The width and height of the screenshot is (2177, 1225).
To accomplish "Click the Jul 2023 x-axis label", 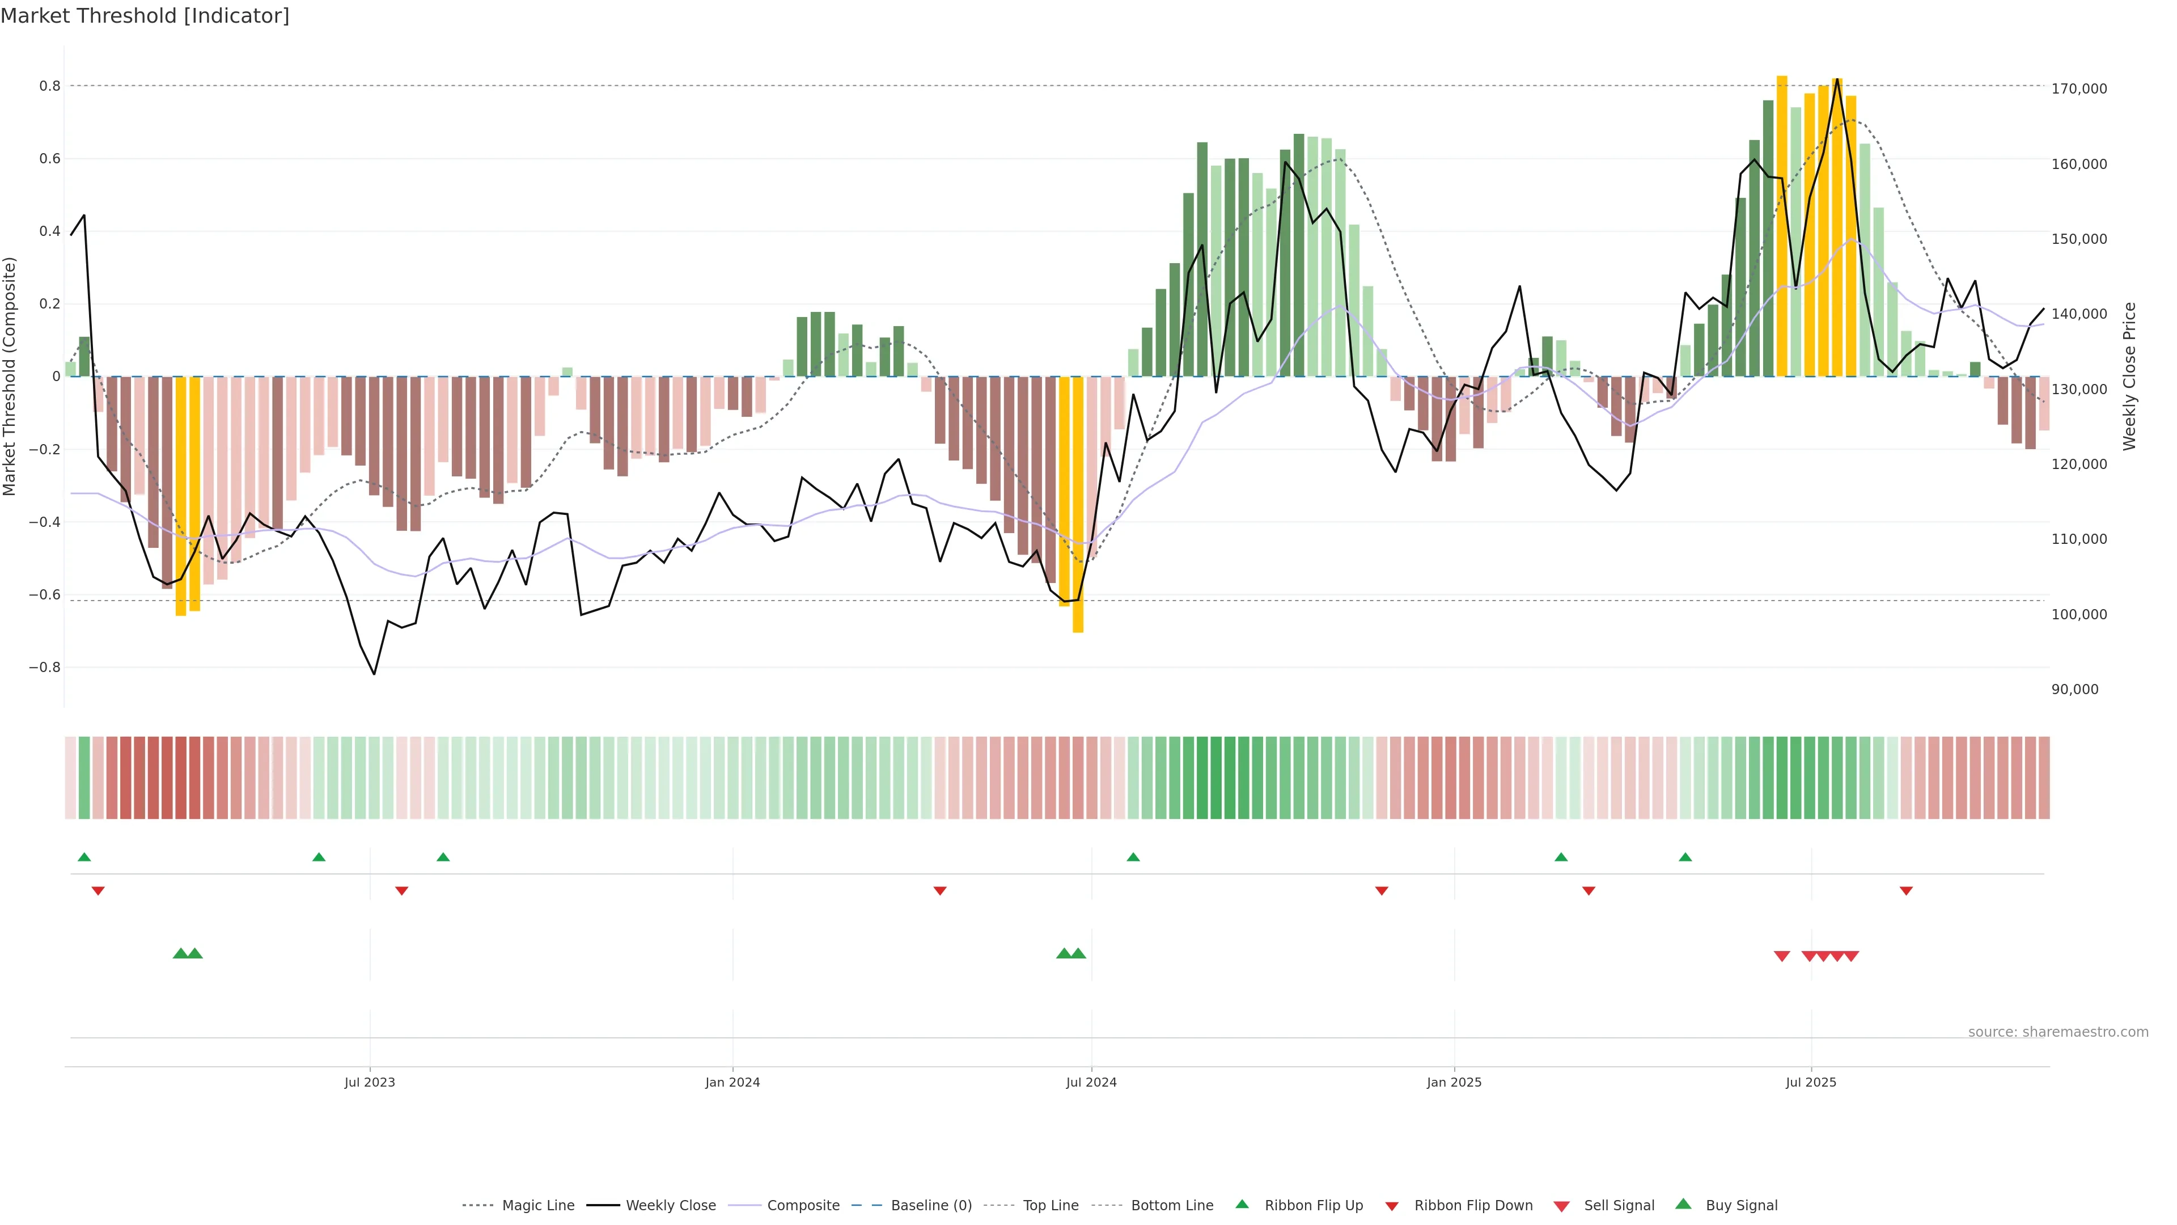I will coord(369,1082).
